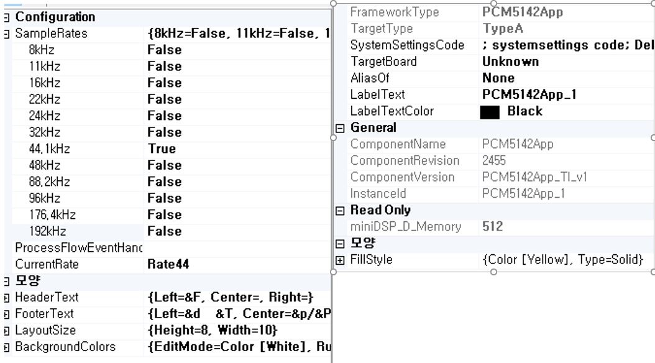Expand the LayoutSize property

[x=6, y=331]
